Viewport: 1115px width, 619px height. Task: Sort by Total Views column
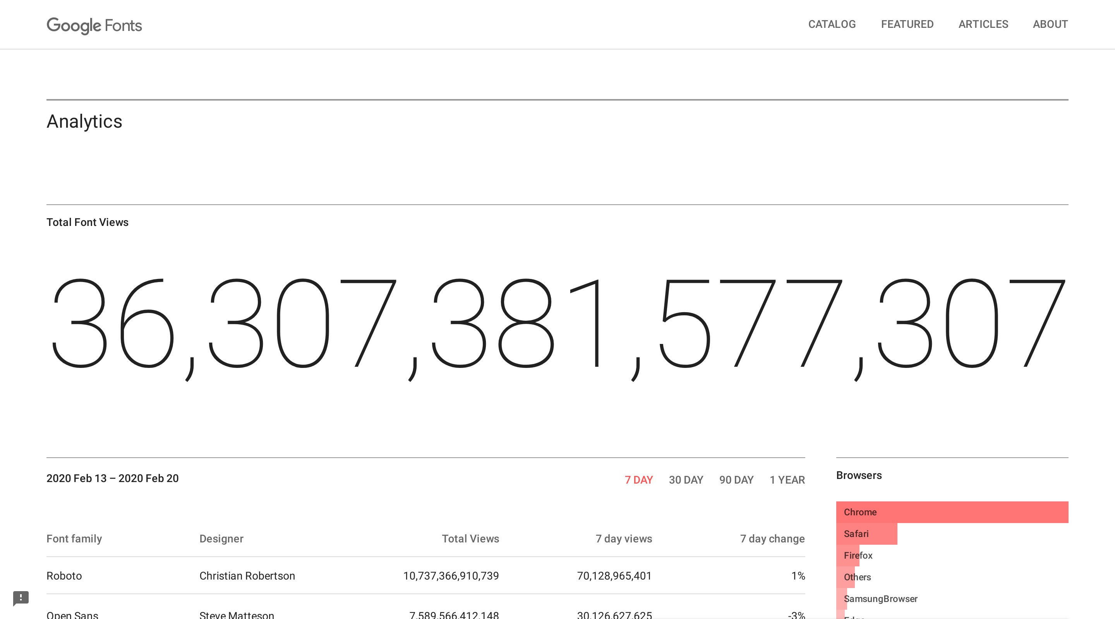coord(470,539)
